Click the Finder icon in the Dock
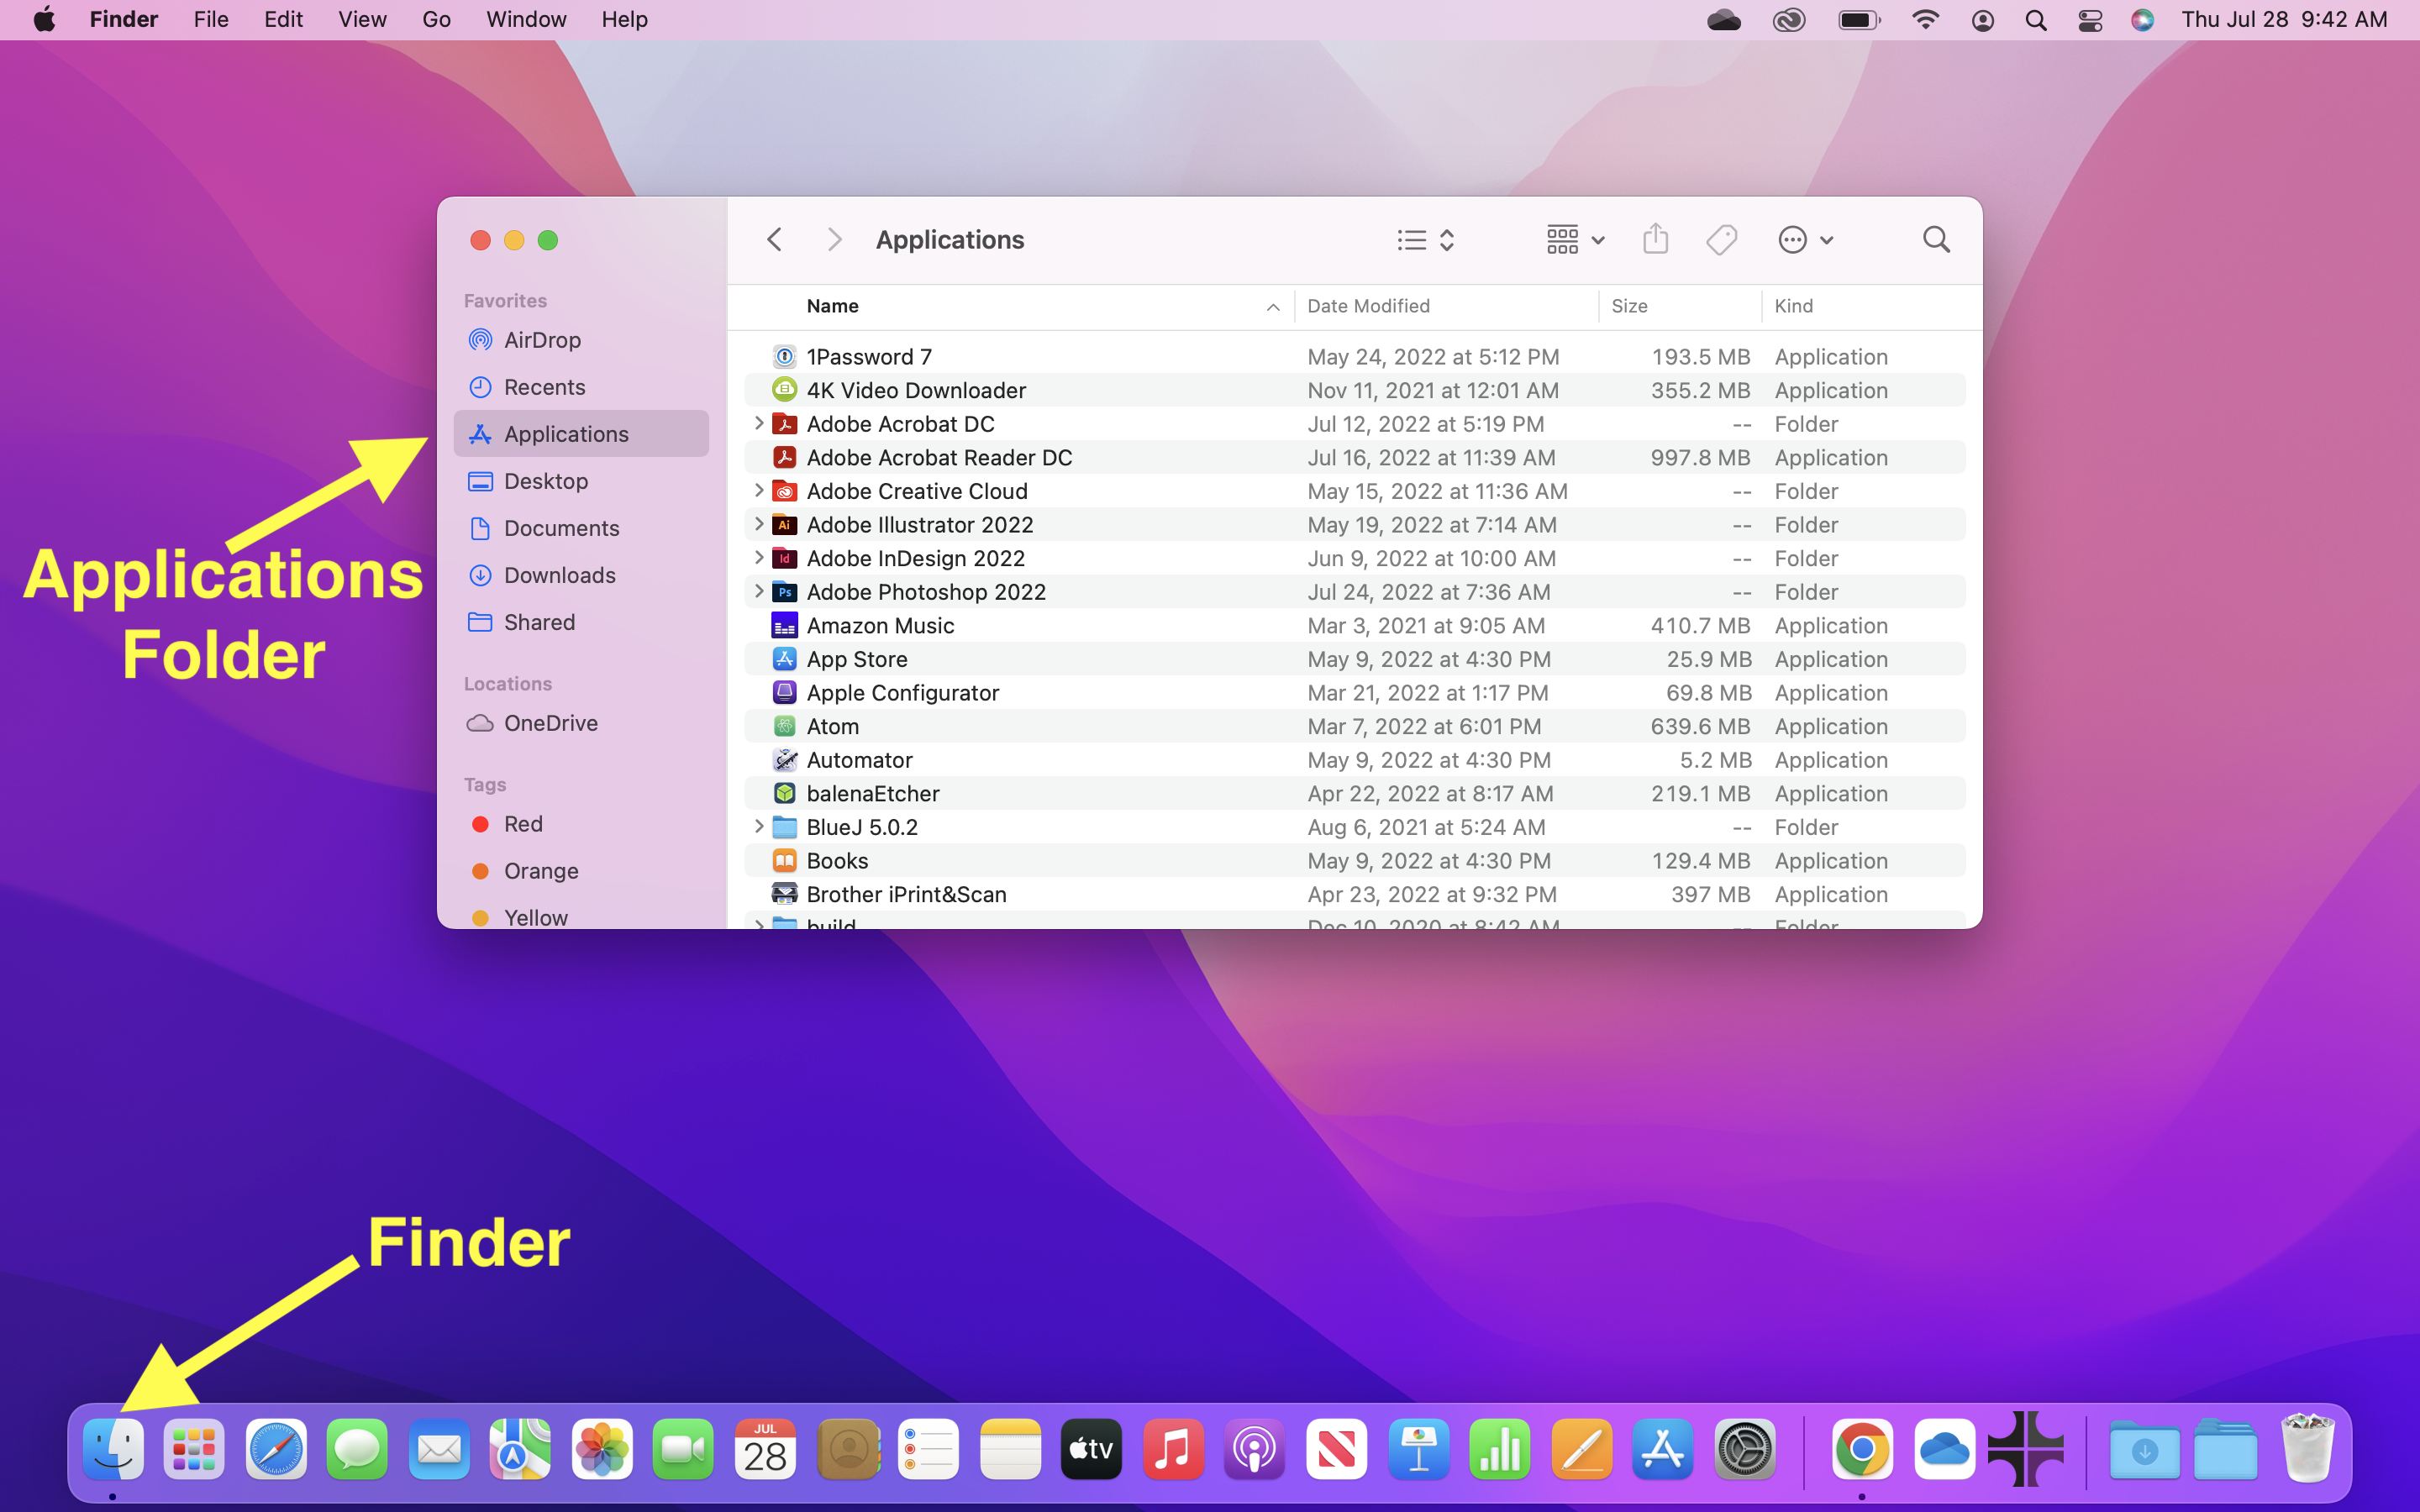This screenshot has height=1512, width=2420. 113,1449
